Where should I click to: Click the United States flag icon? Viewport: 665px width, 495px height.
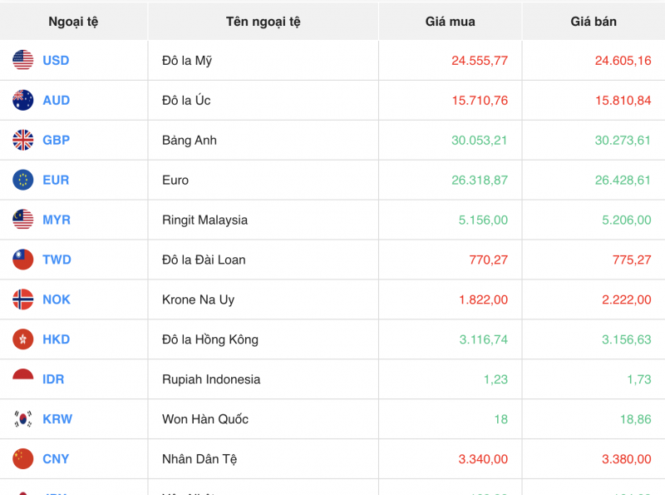pyautogui.click(x=23, y=61)
